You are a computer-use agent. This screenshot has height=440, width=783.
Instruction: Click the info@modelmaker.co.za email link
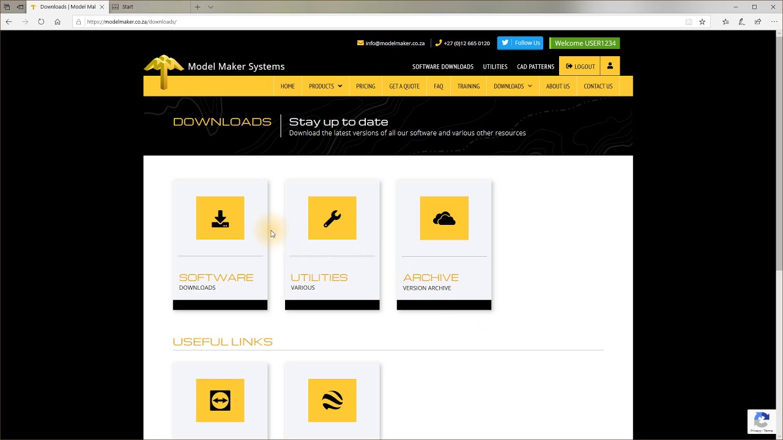click(x=391, y=43)
